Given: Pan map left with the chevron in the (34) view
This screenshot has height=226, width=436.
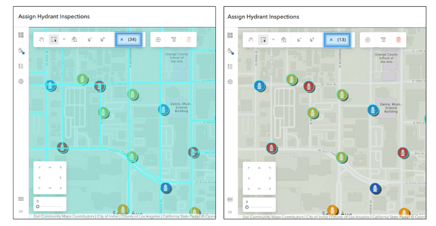Looking at the screenshot, I should [x=40, y=178].
